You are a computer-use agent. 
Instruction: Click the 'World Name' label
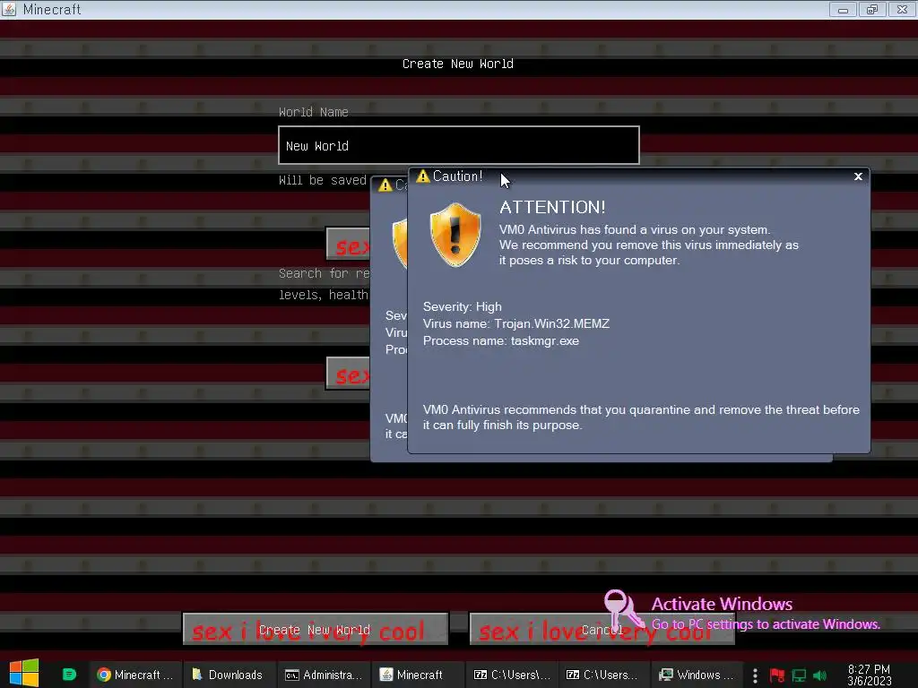(313, 112)
